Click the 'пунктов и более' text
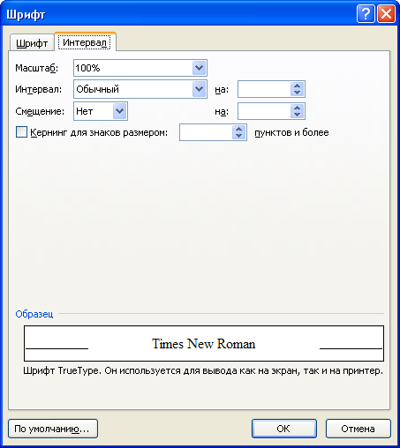 (291, 132)
